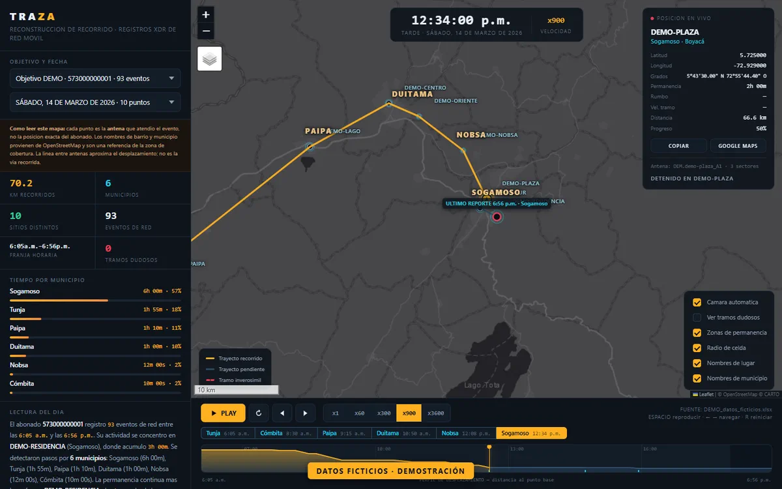Uncheck the Radio de celda option
This screenshot has height=489, width=782.
click(x=697, y=348)
